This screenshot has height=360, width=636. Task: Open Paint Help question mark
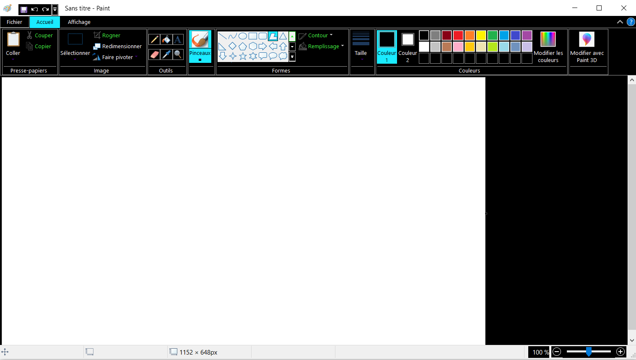pyautogui.click(x=631, y=22)
